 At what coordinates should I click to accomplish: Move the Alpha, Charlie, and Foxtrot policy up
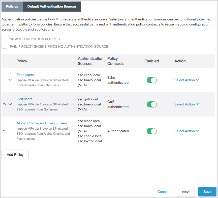[x=4, y=131]
